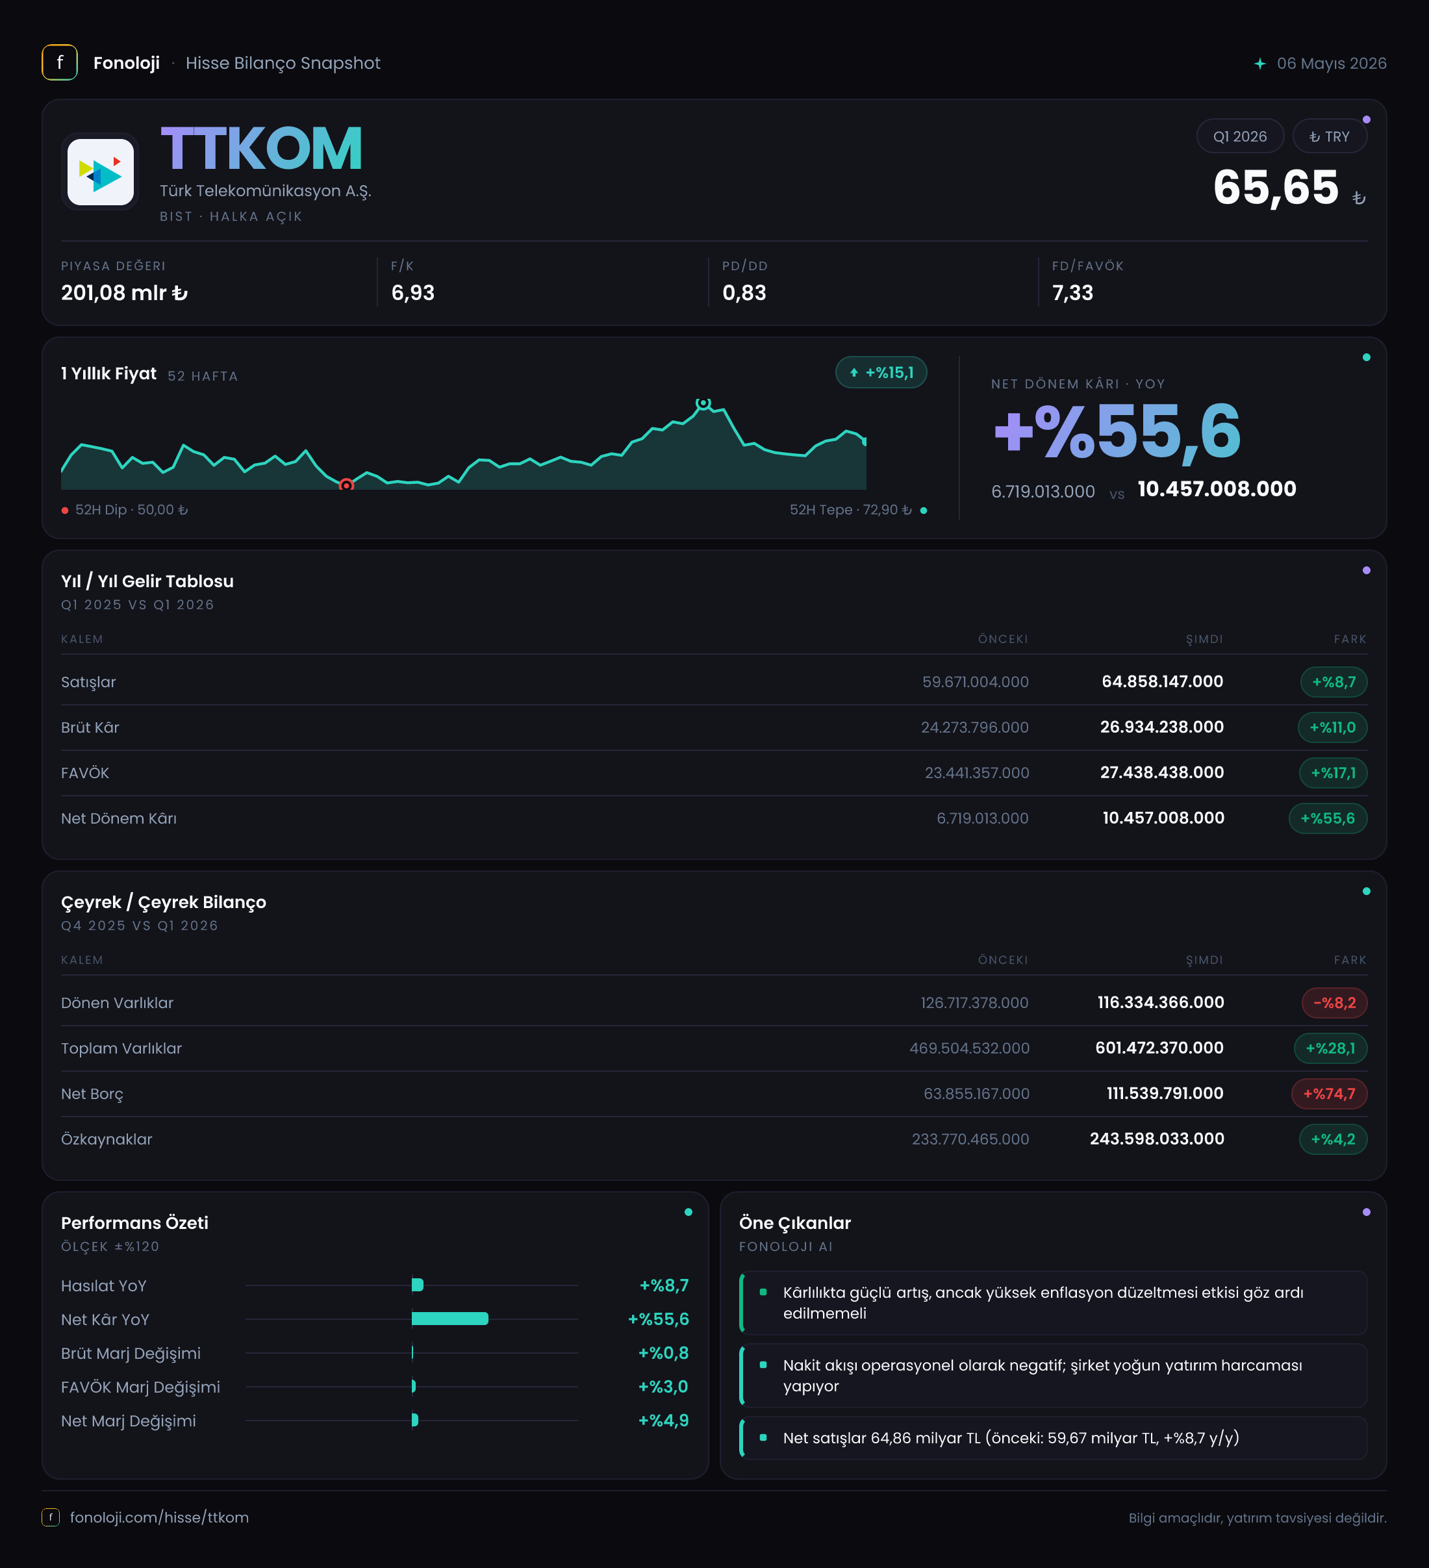The height and width of the screenshot is (1568, 1429).
Task: Click the Net Borç current value 111.539.791.000
Action: coord(1165,1094)
